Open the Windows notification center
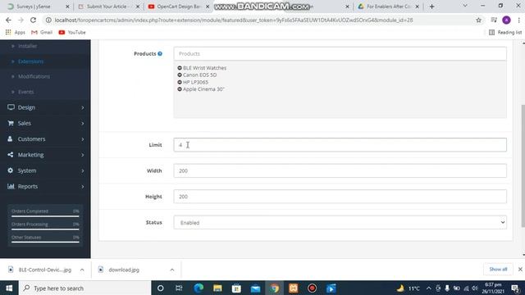This screenshot has width=525, height=295. tap(515, 288)
